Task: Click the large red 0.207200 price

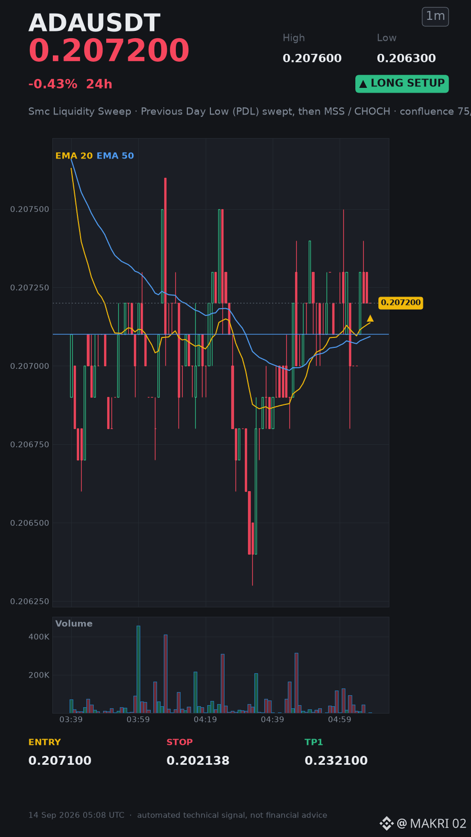Action: coord(109,51)
